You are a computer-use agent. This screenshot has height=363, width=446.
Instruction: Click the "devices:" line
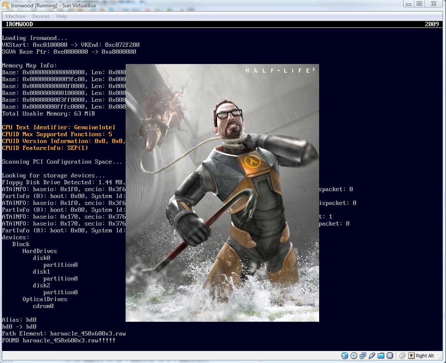[x=15, y=237]
